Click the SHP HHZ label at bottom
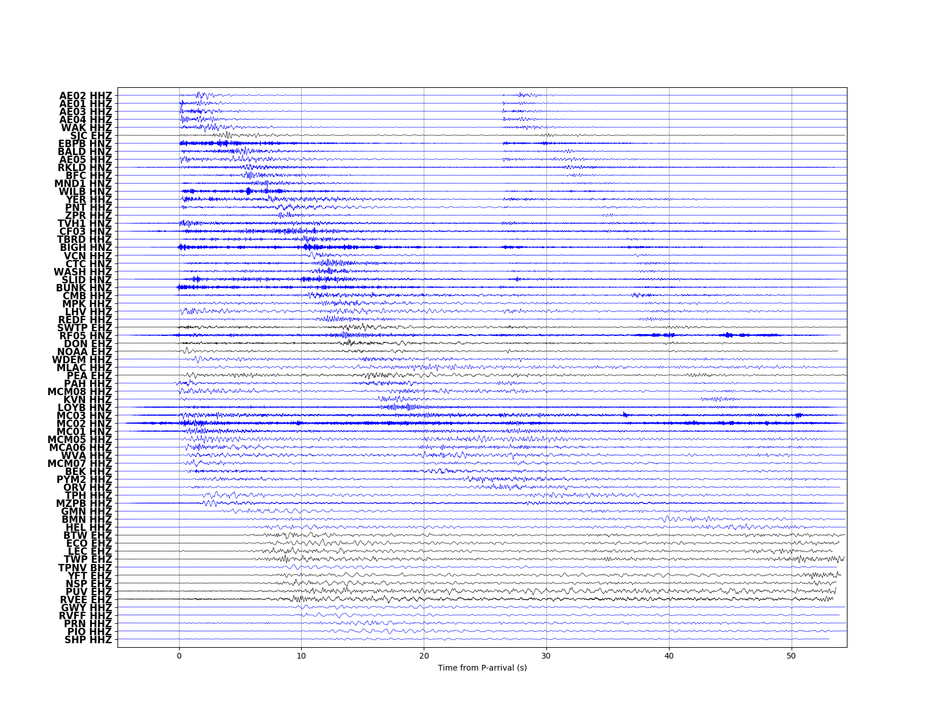This screenshot has width=941, height=727. [x=88, y=640]
